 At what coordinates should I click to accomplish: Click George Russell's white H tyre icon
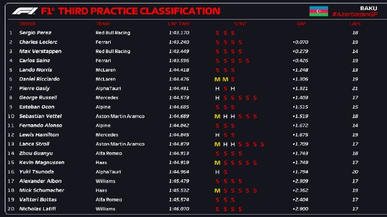pos(217,98)
